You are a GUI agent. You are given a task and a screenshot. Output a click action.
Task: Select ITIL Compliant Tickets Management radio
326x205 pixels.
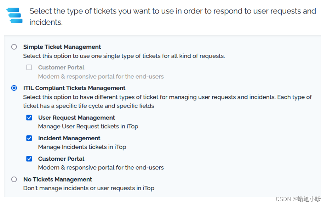(14, 88)
